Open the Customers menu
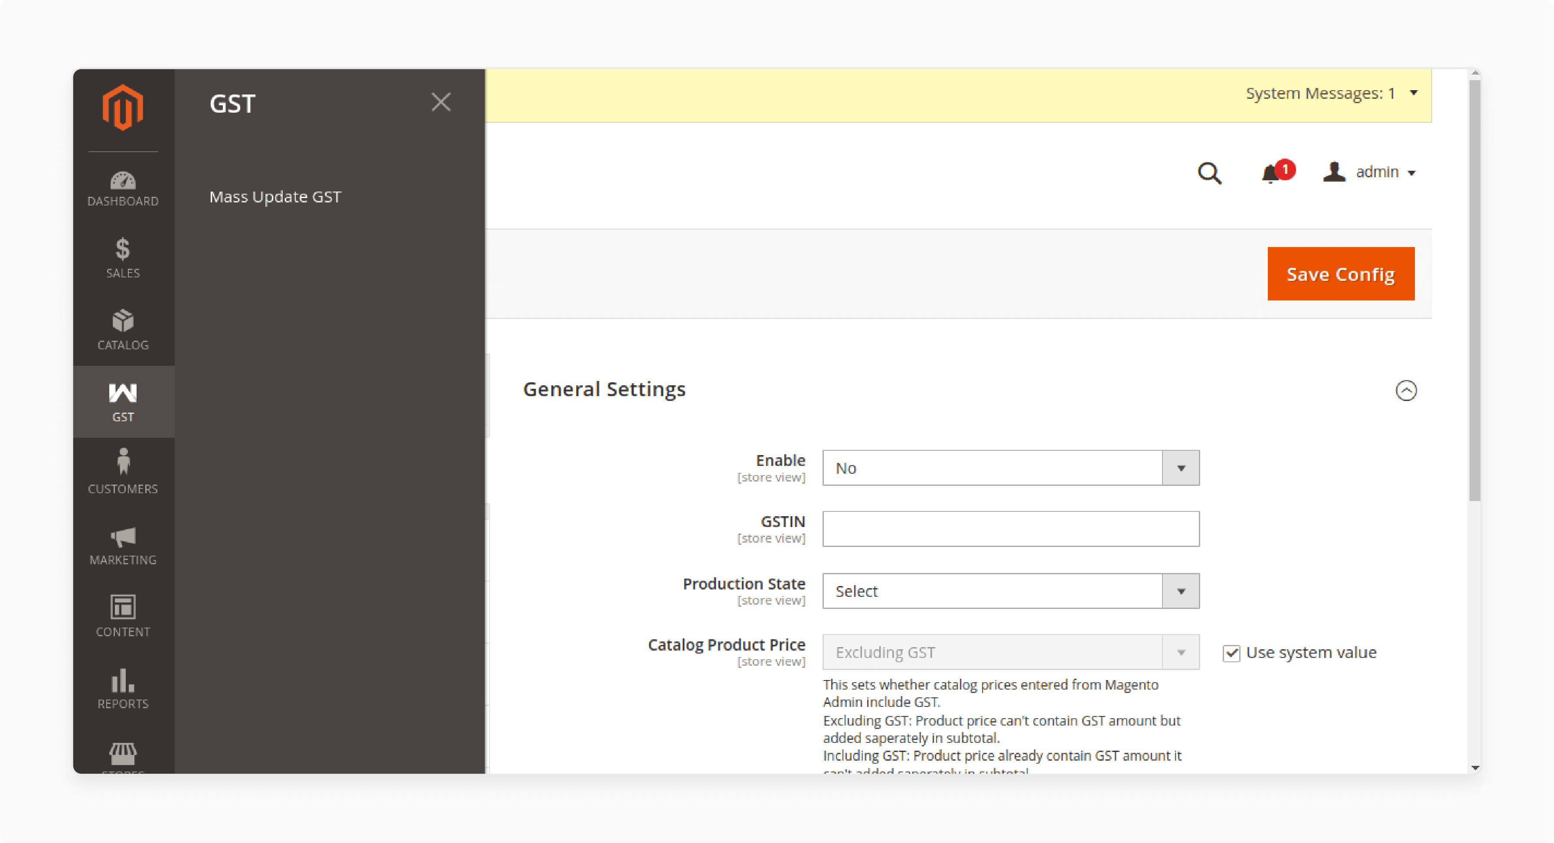The height and width of the screenshot is (843, 1554). pos(123,473)
